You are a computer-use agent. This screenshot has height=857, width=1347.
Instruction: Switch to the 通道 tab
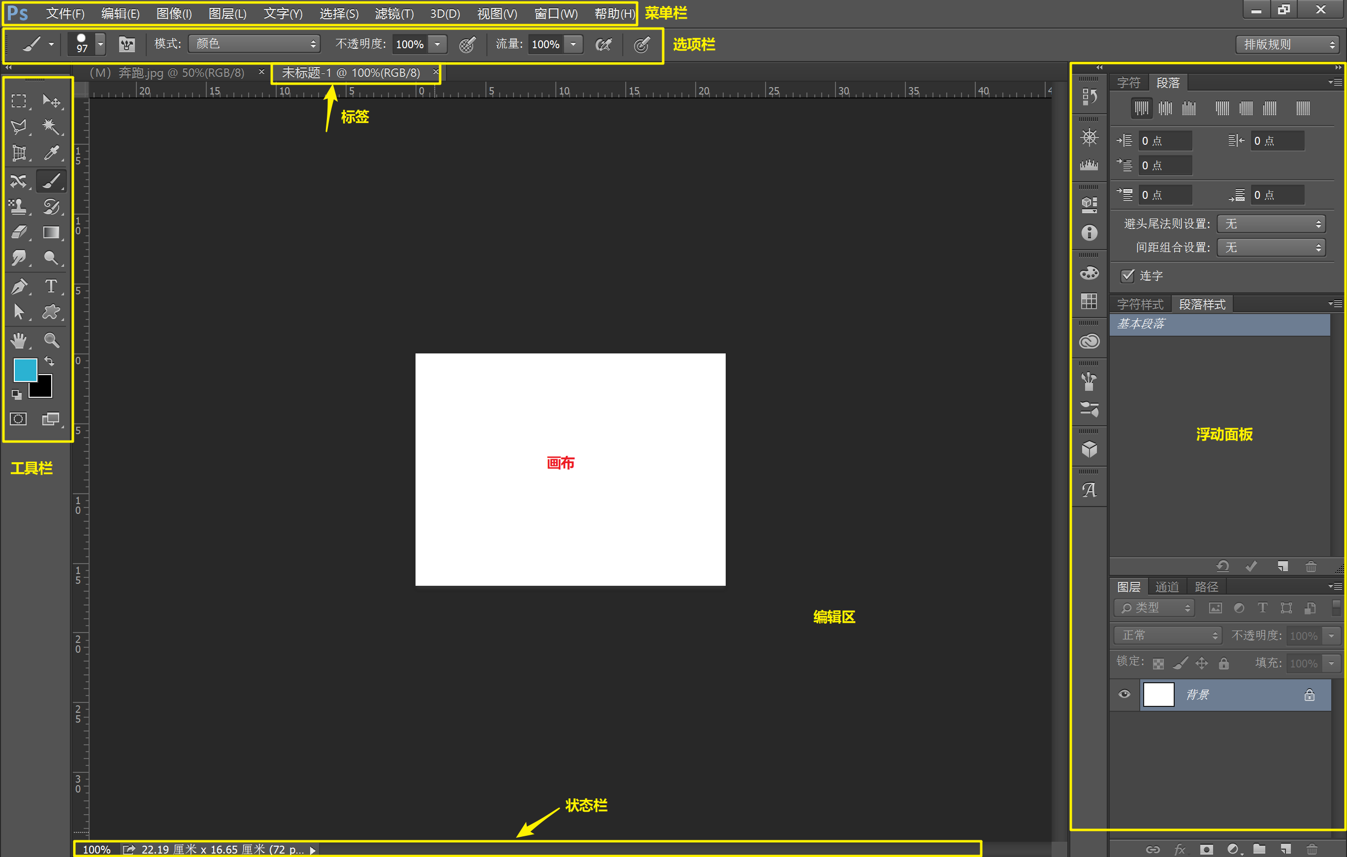(x=1167, y=587)
